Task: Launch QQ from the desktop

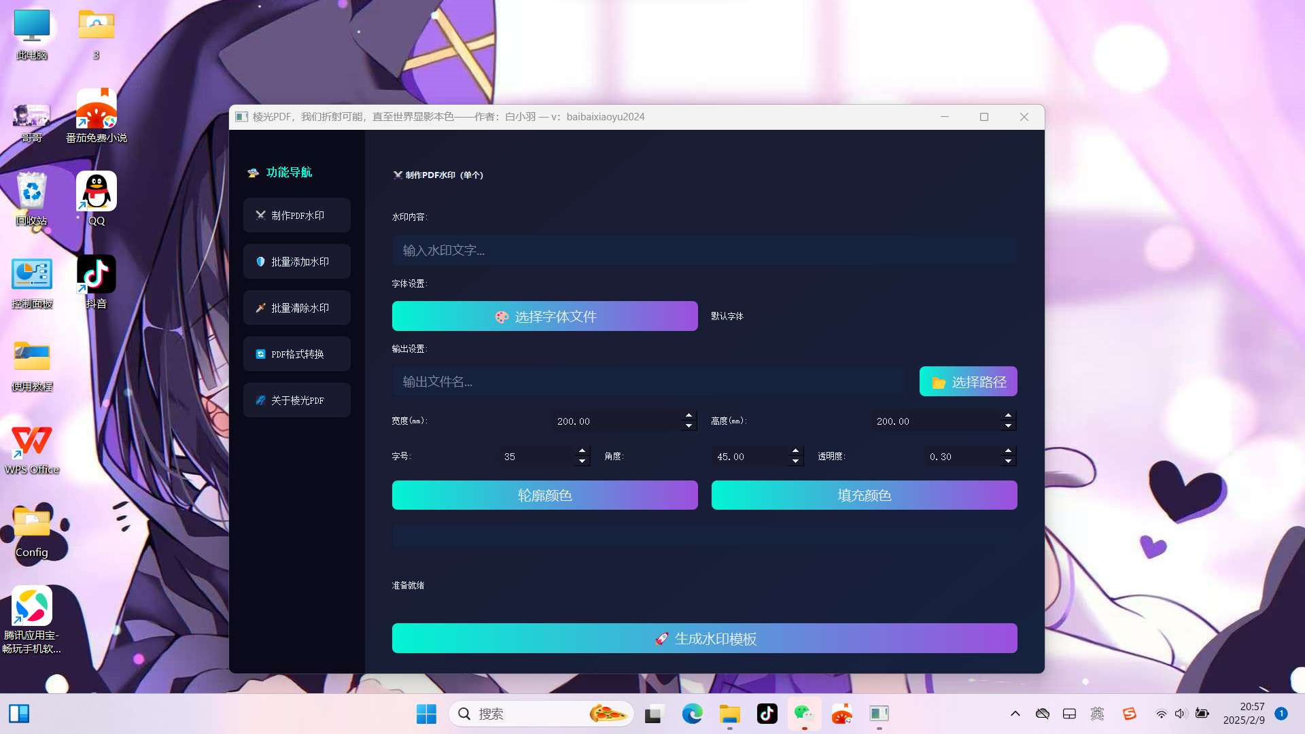Action: click(x=96, y=199)
